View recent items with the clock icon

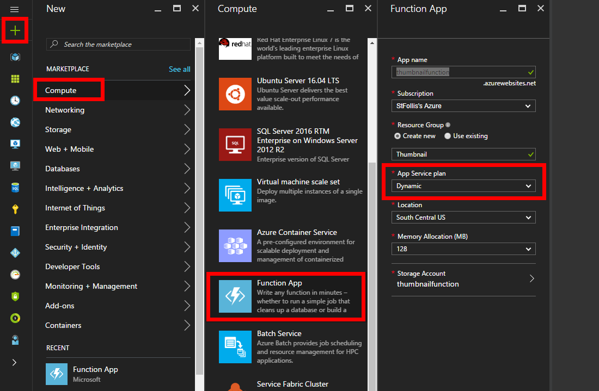point(15,99)
